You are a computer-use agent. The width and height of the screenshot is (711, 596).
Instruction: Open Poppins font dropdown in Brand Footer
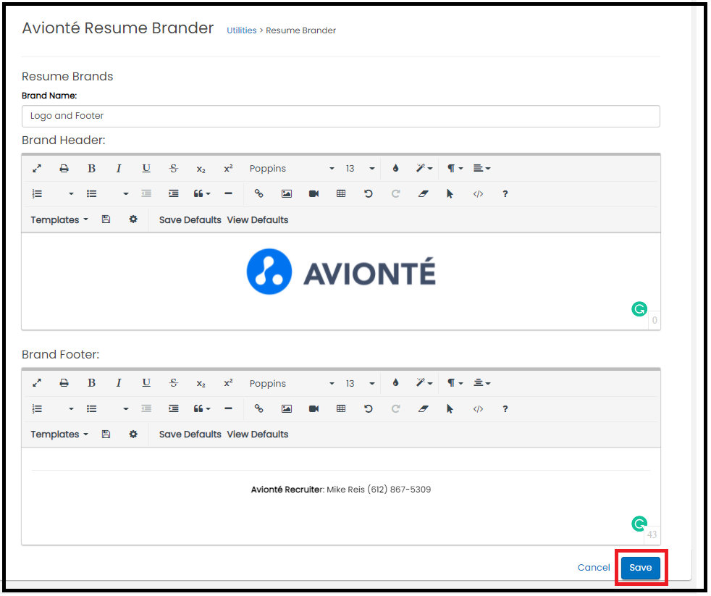click(292, 384)
